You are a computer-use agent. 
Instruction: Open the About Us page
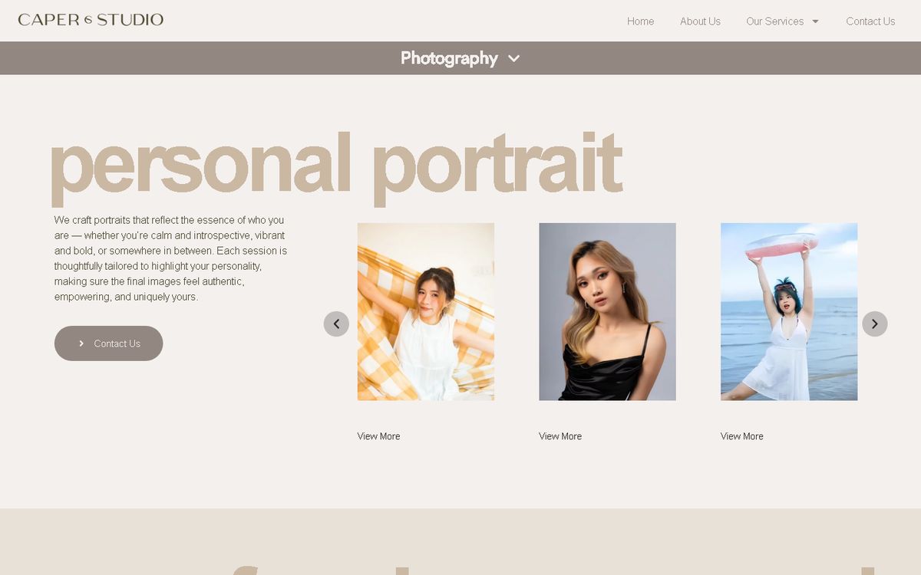click(700, 21)
